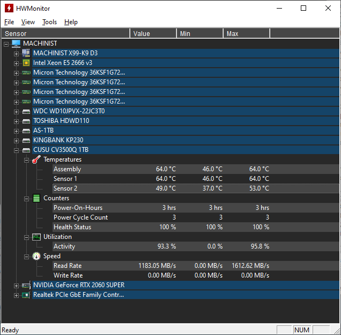The height and width of the screenshot is (335, 341).
Task: Click the Speed gauge icon
Action: pos(36,257)
